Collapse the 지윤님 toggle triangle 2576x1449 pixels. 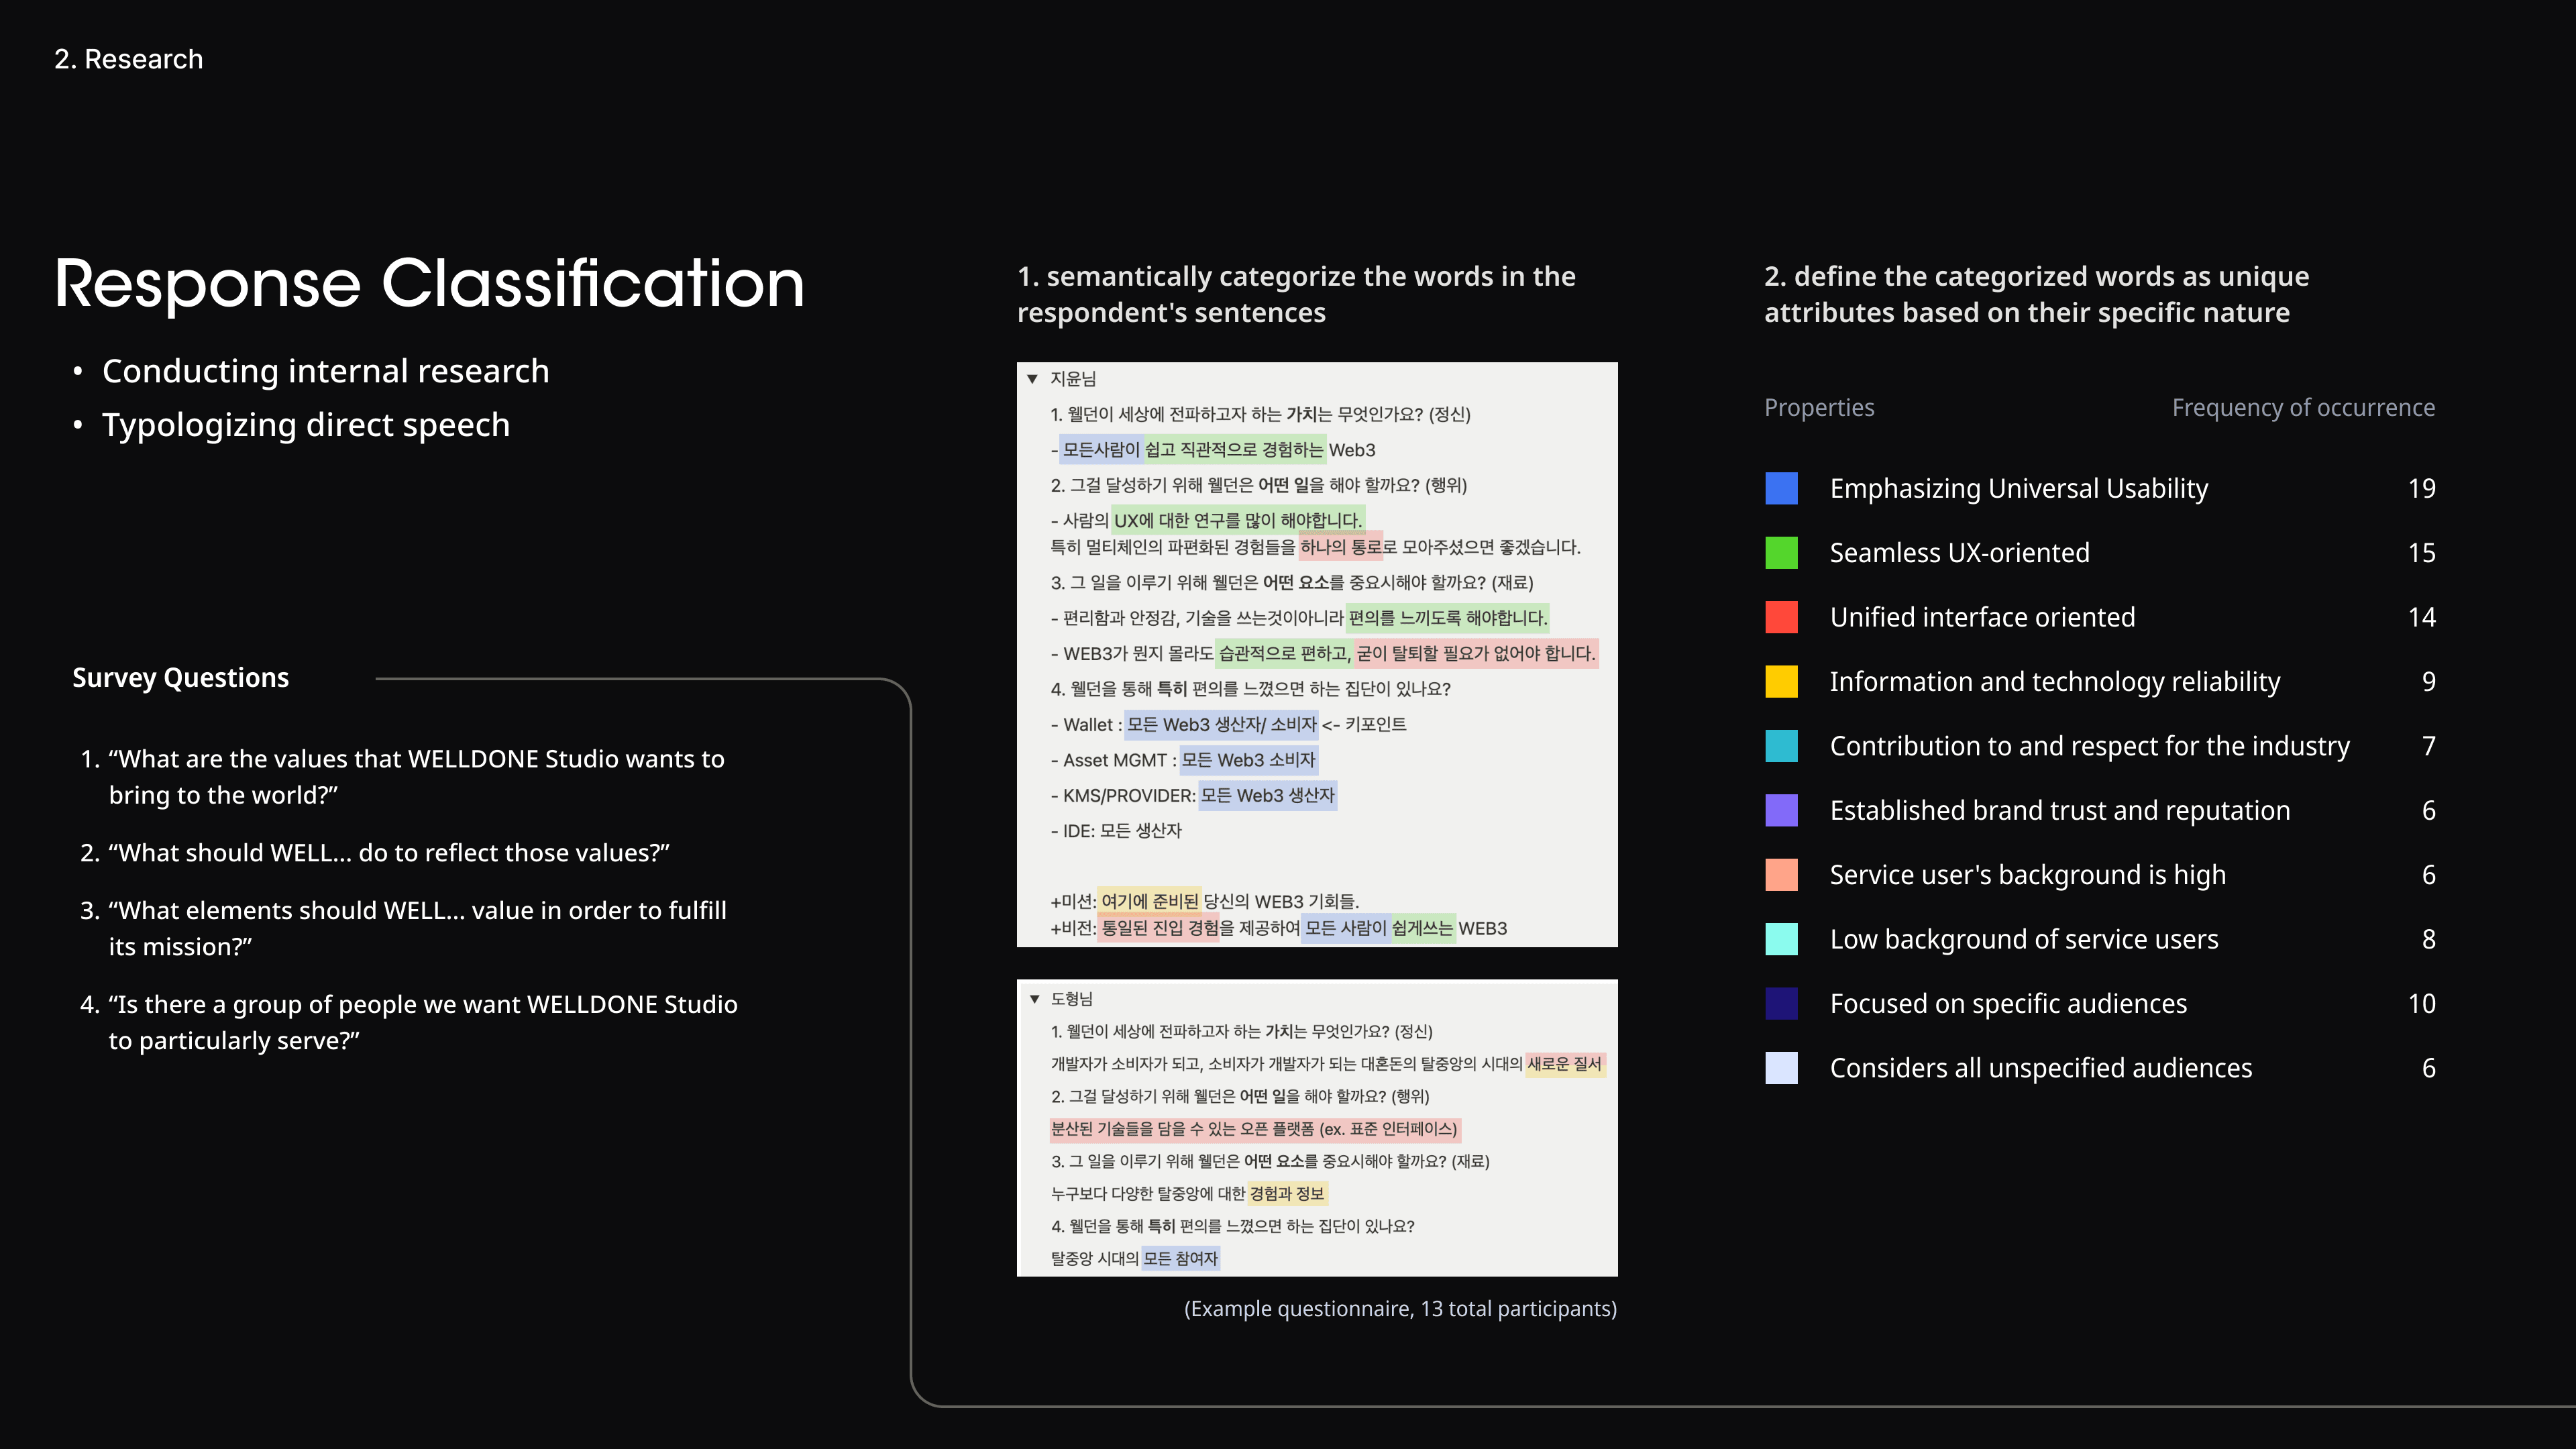point(1032,379)
